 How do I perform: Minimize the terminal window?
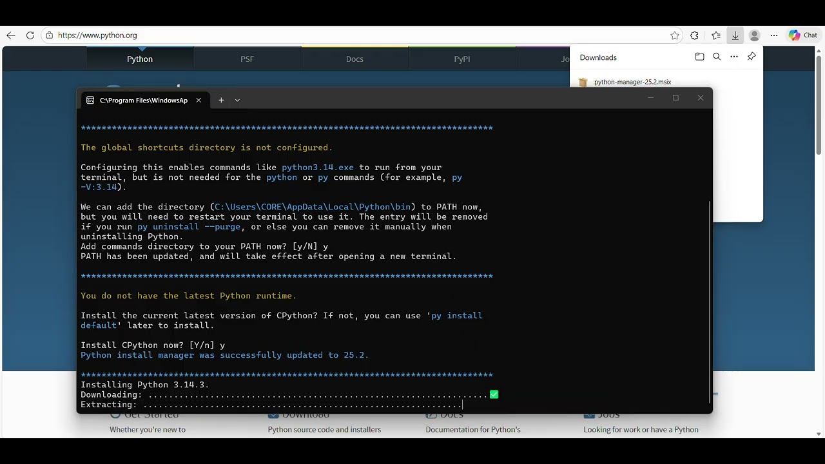[651, 98]
